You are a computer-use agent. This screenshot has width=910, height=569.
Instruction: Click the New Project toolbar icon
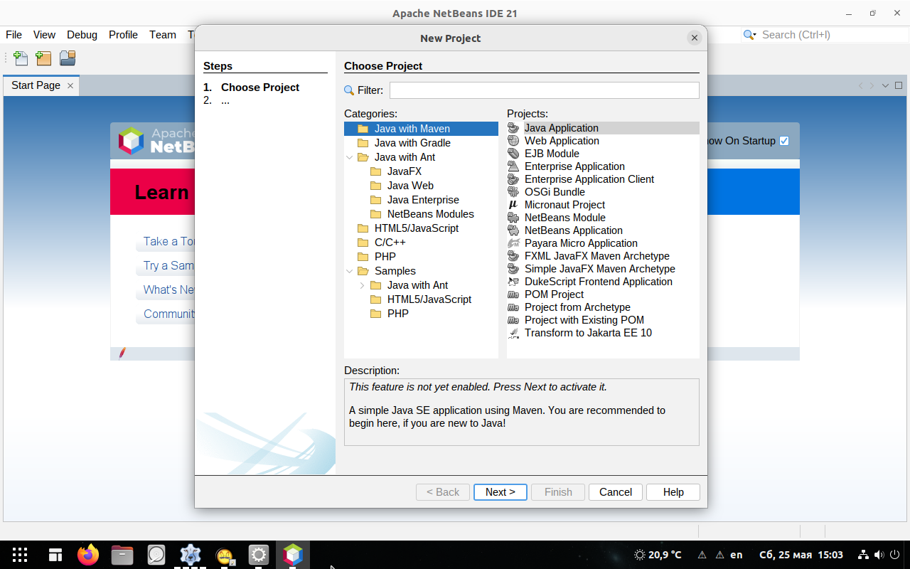tap(44, 58)
